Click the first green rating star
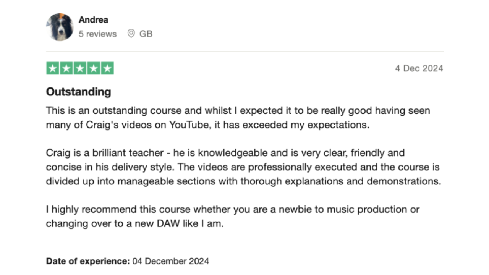This screenshot has width=489, height=275. (53, 68)
